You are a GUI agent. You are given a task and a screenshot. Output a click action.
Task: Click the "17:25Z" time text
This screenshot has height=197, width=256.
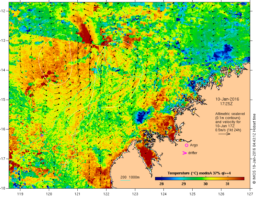(x=226, y=103)
